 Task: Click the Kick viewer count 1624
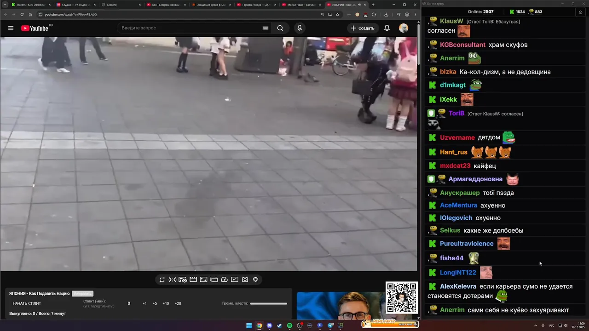pos(517,12)
